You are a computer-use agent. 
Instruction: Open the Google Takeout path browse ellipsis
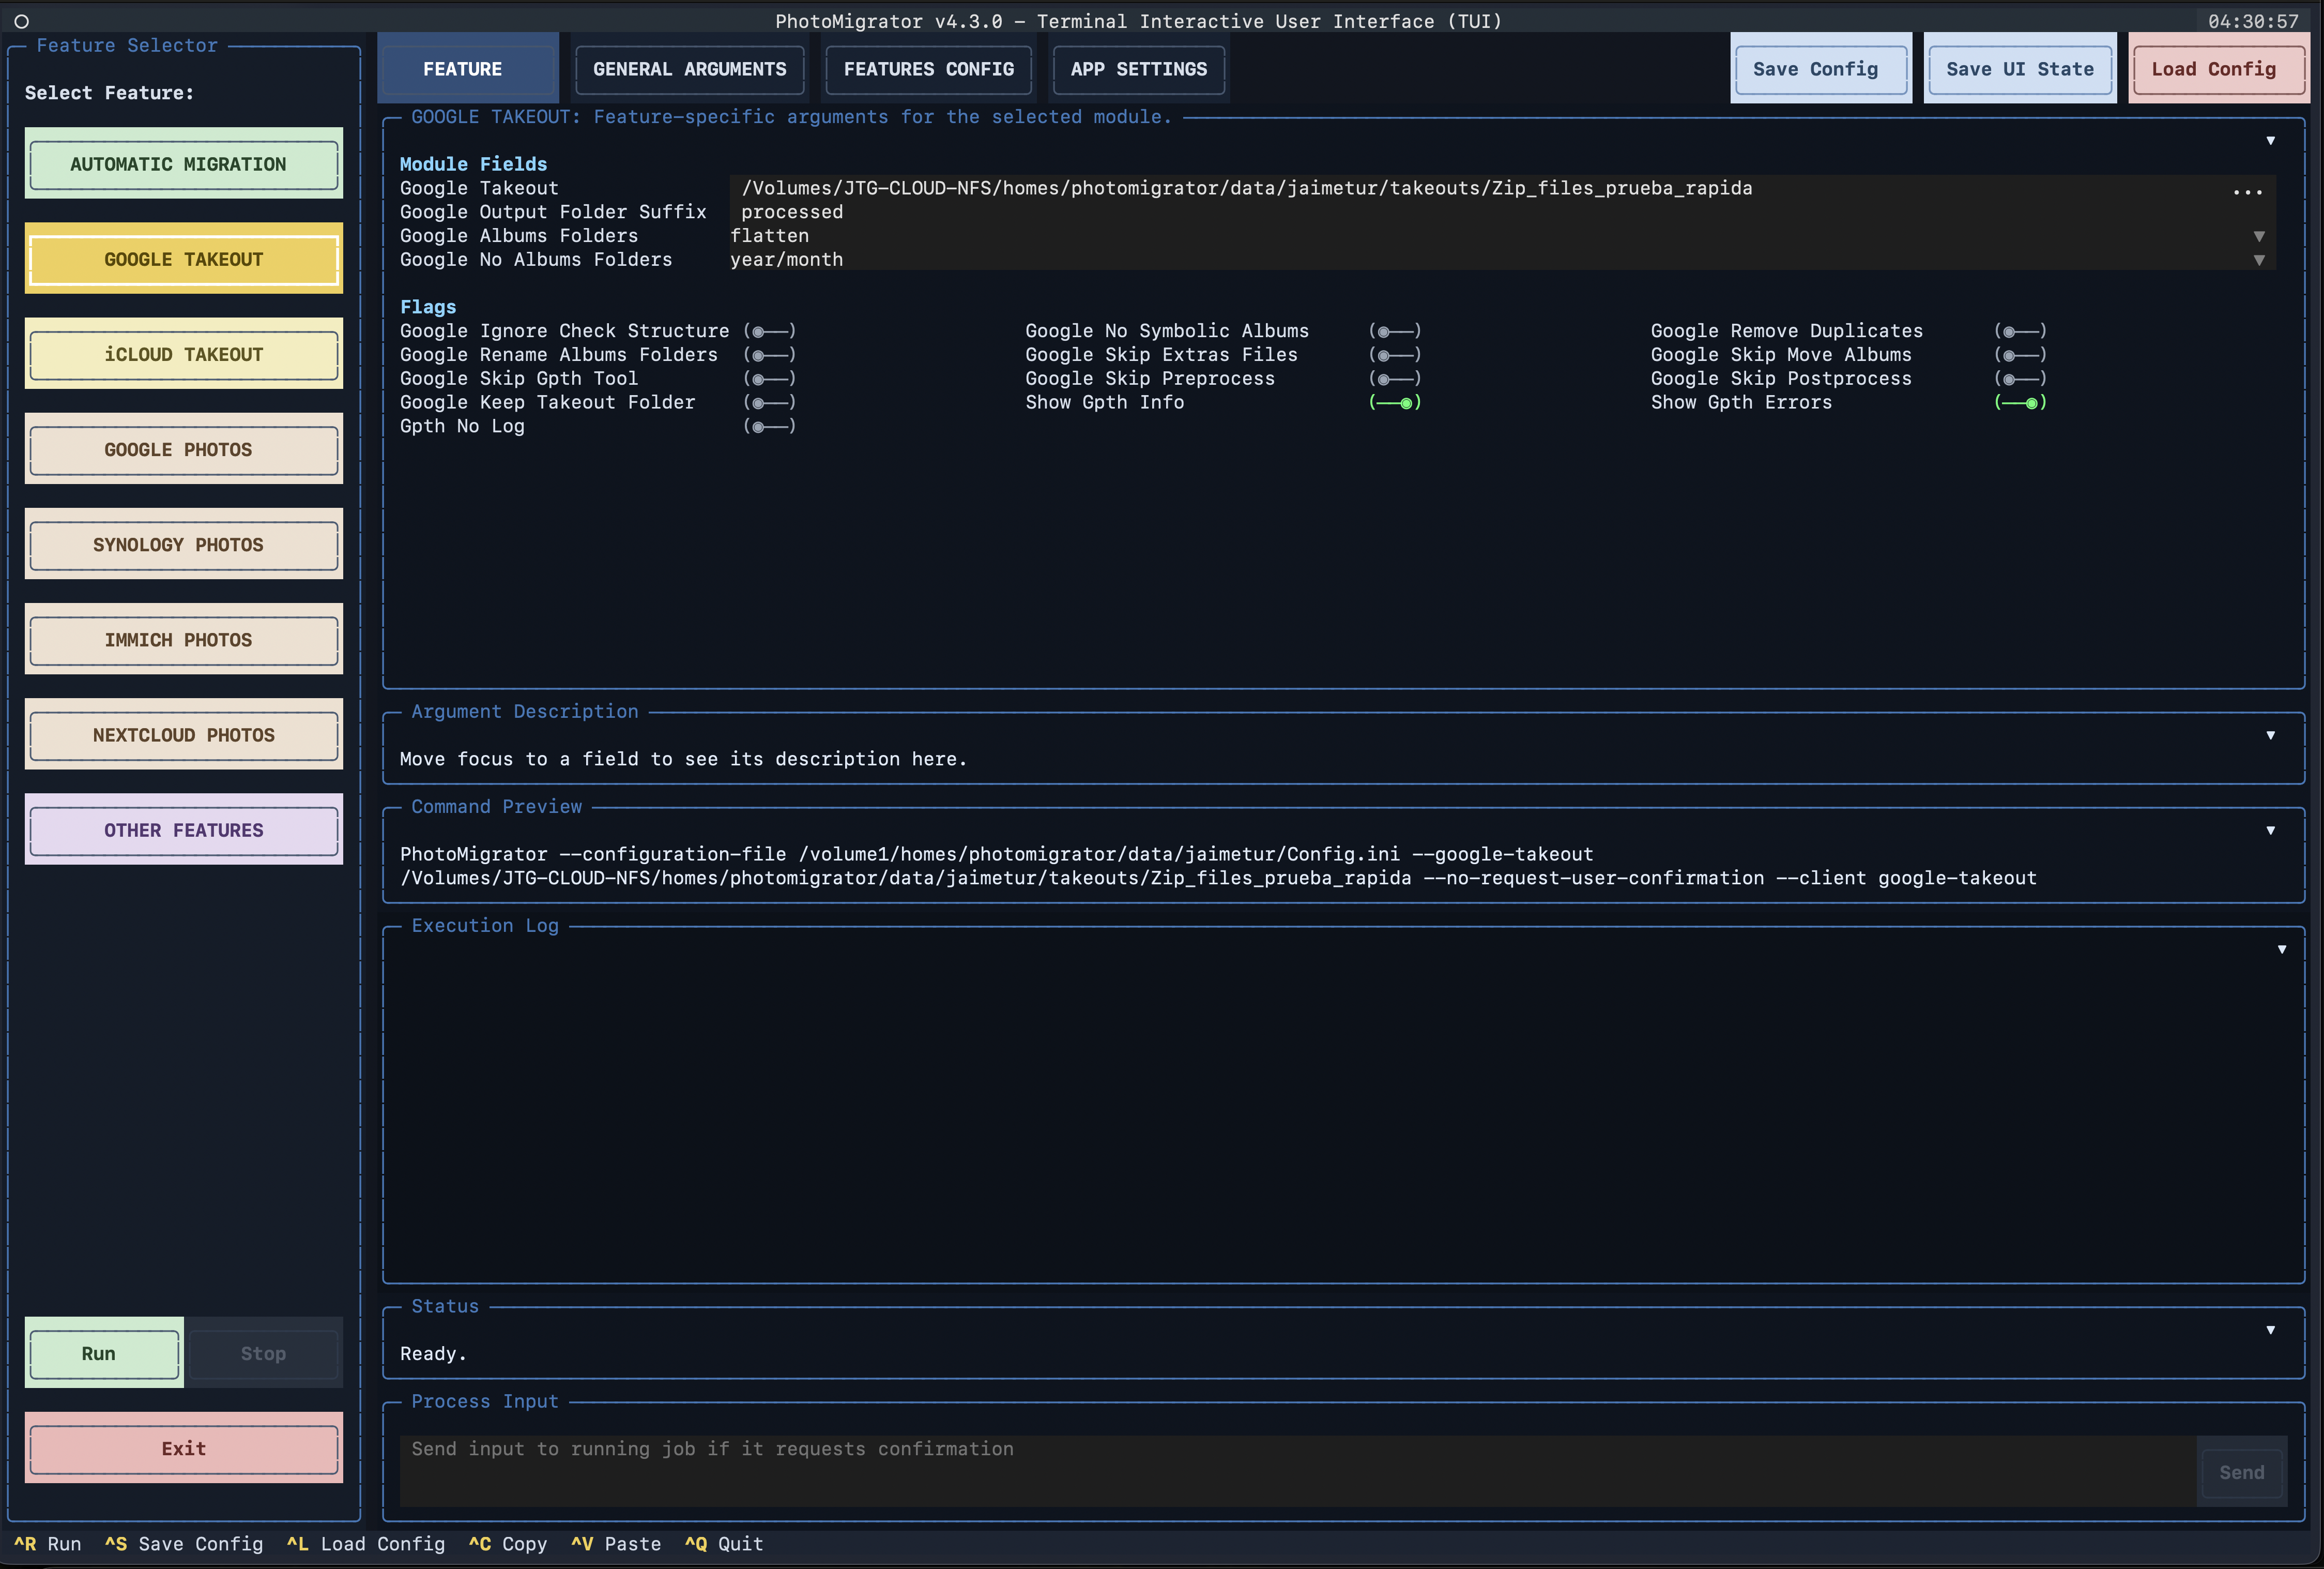pos(2247,189)
